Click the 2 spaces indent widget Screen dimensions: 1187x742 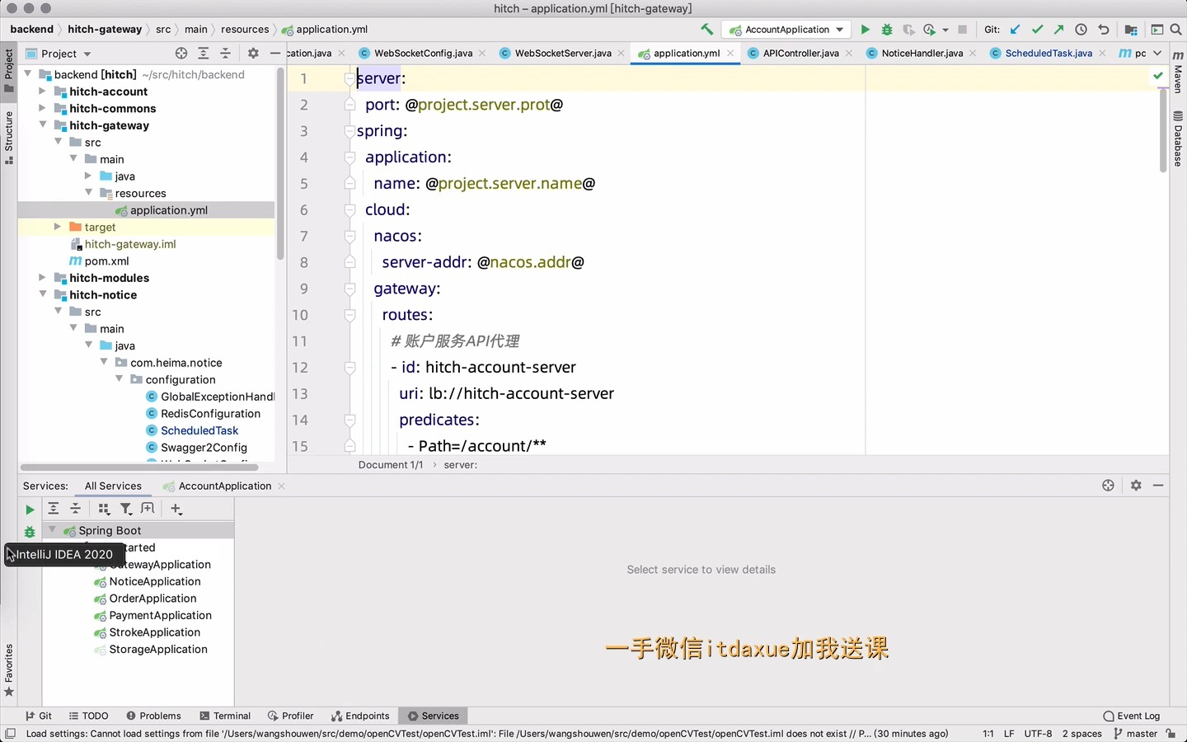click(1081, 733)
